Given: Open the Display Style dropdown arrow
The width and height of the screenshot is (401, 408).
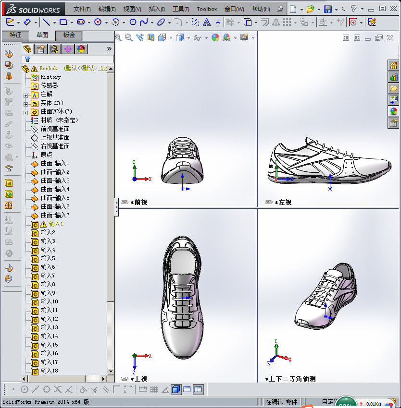Looking at the screenshot, I should pos(188,38).
